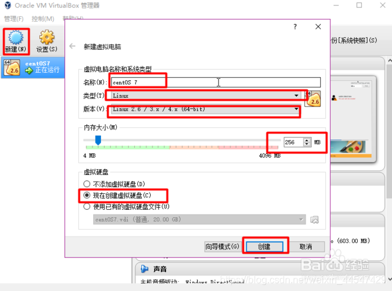Click the VirtualBox app icon in title bar
The image size is (392, 291).
[x=8, y=6]
